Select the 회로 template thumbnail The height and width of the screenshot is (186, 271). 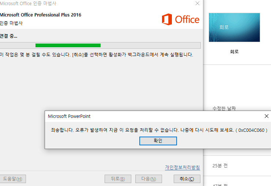[234, 27]
